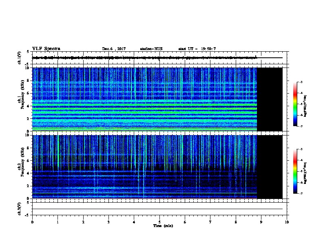This screenshot has width=323, height=249.
Task: Click the "station=HUS" header label
Action: [151, 49]
